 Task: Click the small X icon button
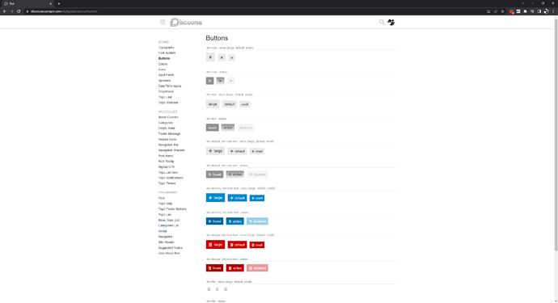point(231,57)
